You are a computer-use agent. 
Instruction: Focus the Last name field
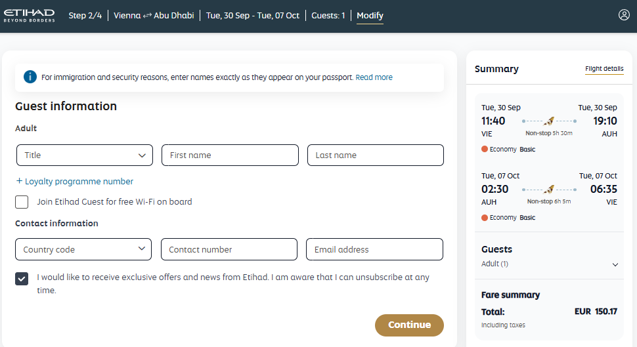pos(376,155)
